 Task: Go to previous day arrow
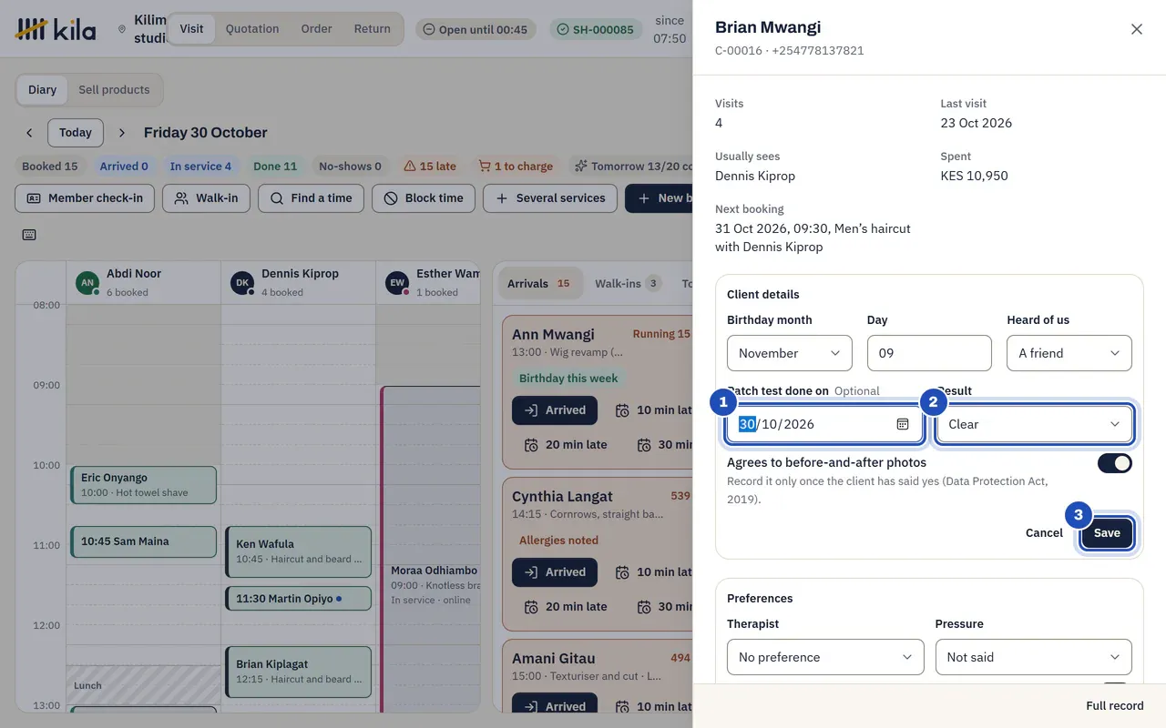(29, 133)
